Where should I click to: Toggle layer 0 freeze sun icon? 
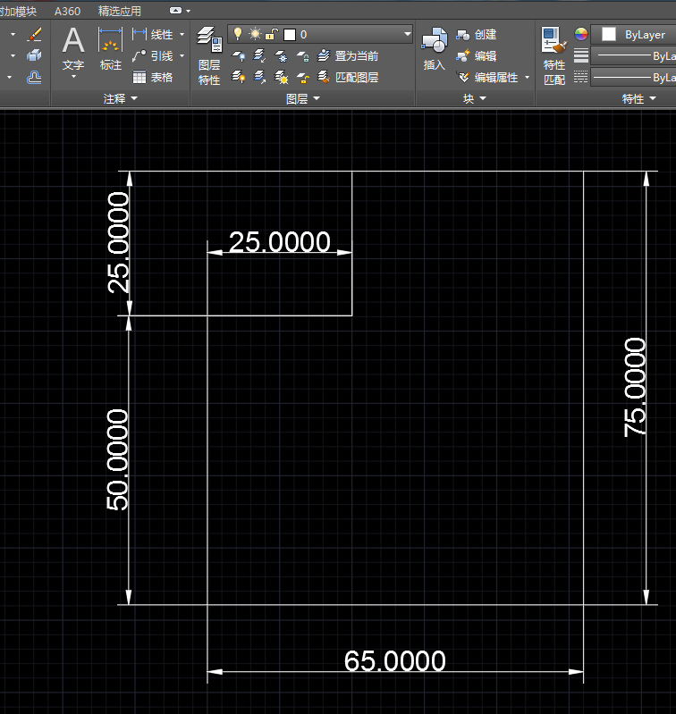pyautogui.click(x=255, y=34)
